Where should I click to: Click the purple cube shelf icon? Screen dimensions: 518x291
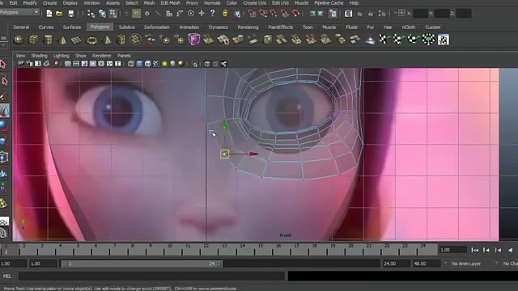click(194, 40)
